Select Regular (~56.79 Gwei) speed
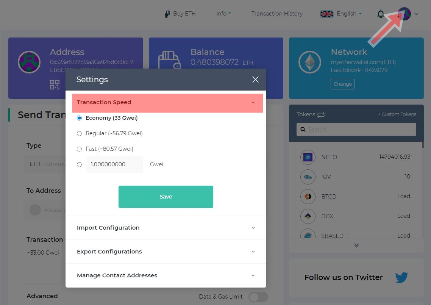This screenshot has height=305, width=431. coord(80,133)
